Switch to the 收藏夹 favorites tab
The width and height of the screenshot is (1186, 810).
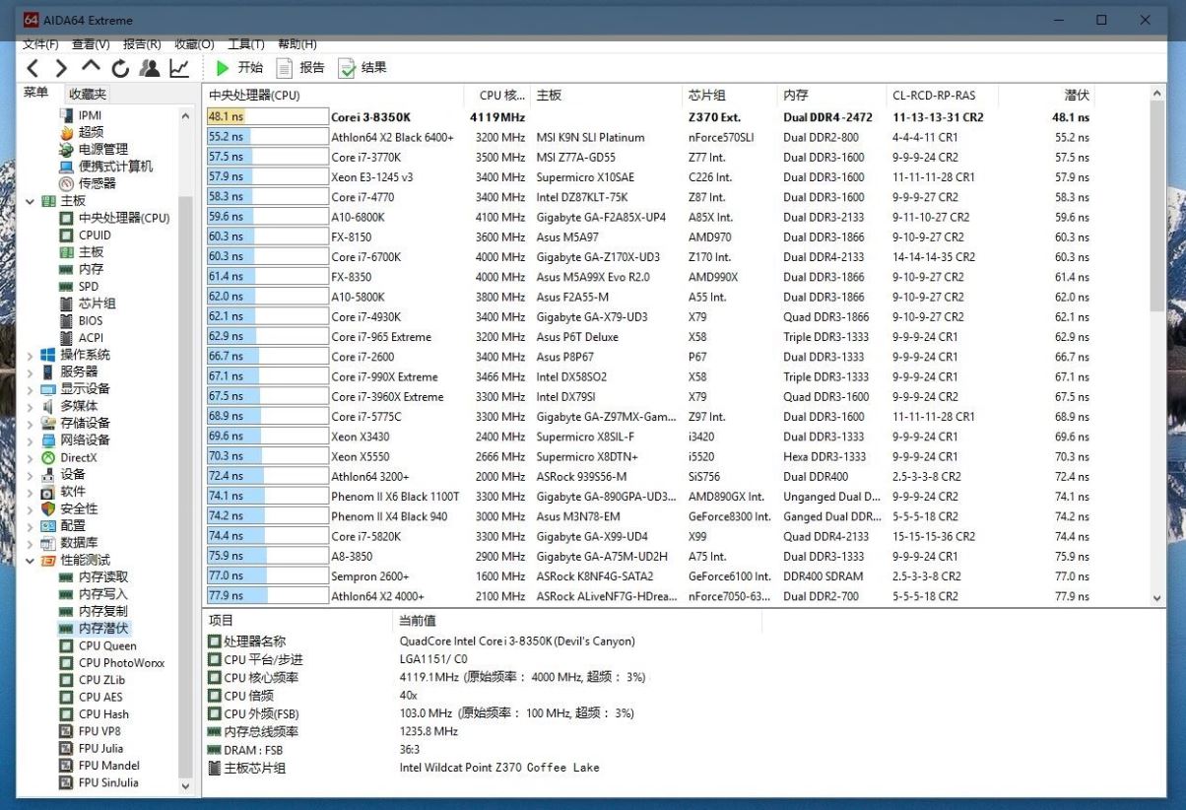coord(87,94)
